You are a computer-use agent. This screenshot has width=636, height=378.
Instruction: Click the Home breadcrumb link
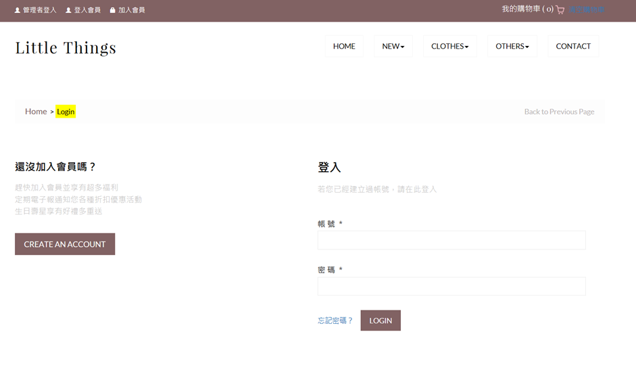pos(36,112)
